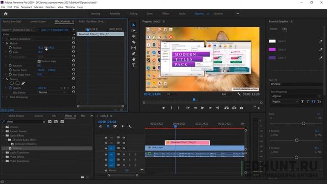Open Program Monitor settings wrench
Screen dimensions: 327x184
(239, 94)
